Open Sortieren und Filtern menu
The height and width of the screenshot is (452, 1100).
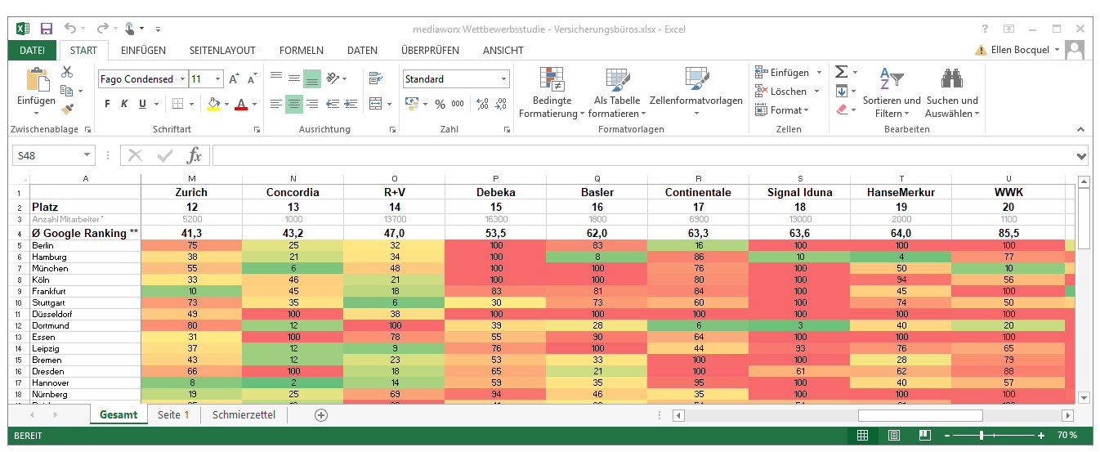tap(892, 93)
